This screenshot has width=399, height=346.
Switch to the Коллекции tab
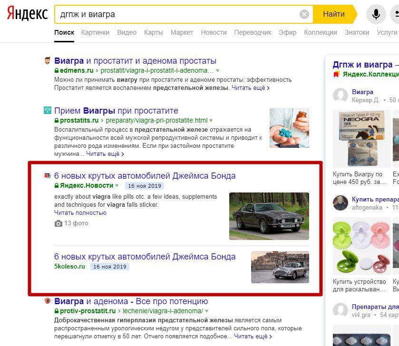click(x=321, y=32)
